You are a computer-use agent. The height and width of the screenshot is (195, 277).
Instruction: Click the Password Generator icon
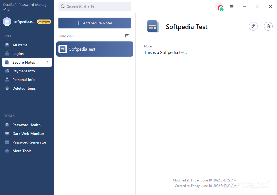7,142
